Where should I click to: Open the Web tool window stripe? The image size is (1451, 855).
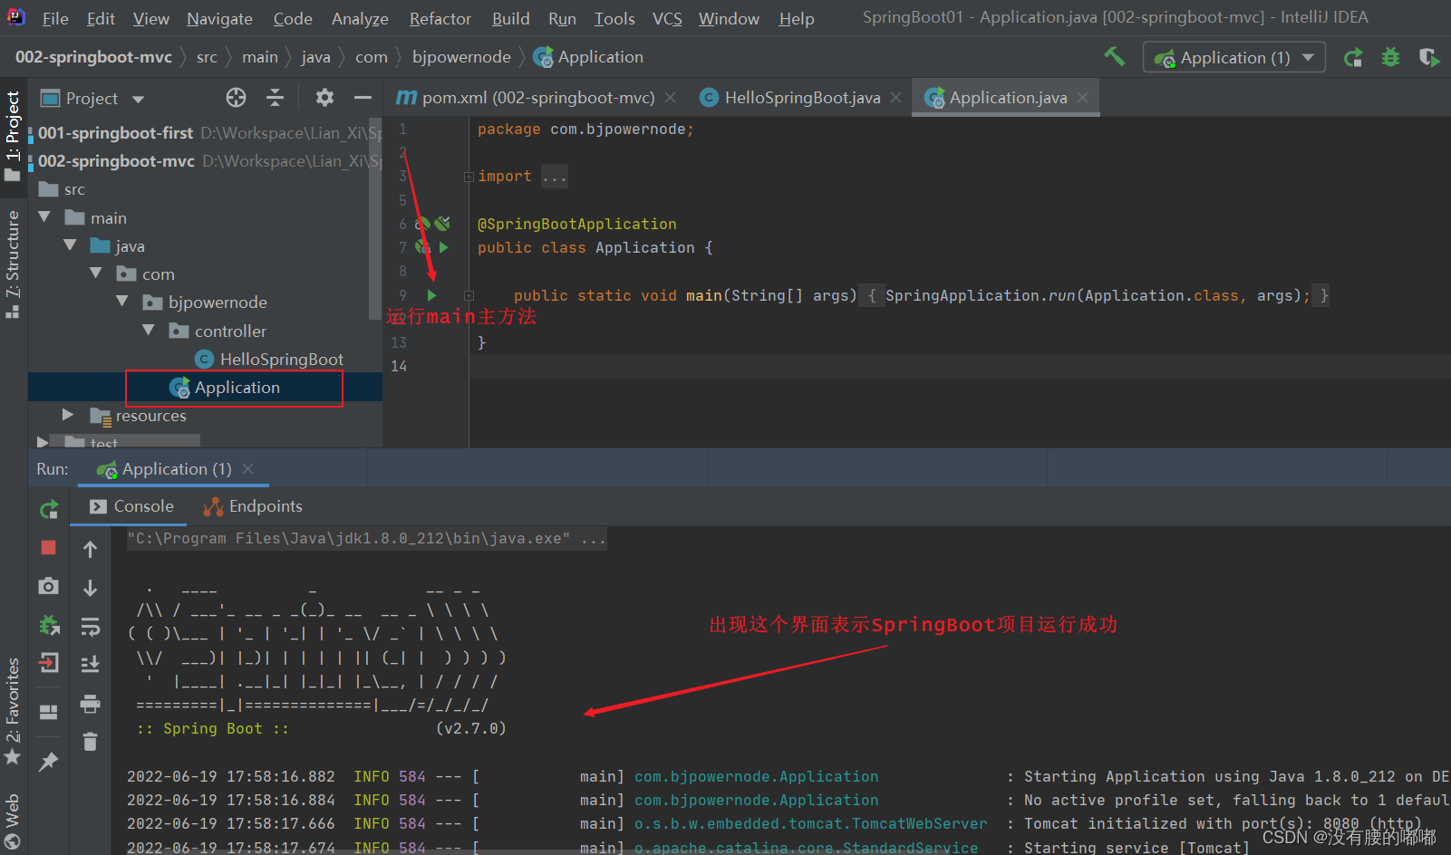(x=13, y=821)
